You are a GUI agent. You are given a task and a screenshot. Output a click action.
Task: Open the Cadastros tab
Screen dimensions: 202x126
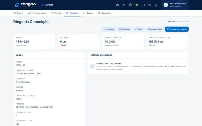click(x=104, y=13)
